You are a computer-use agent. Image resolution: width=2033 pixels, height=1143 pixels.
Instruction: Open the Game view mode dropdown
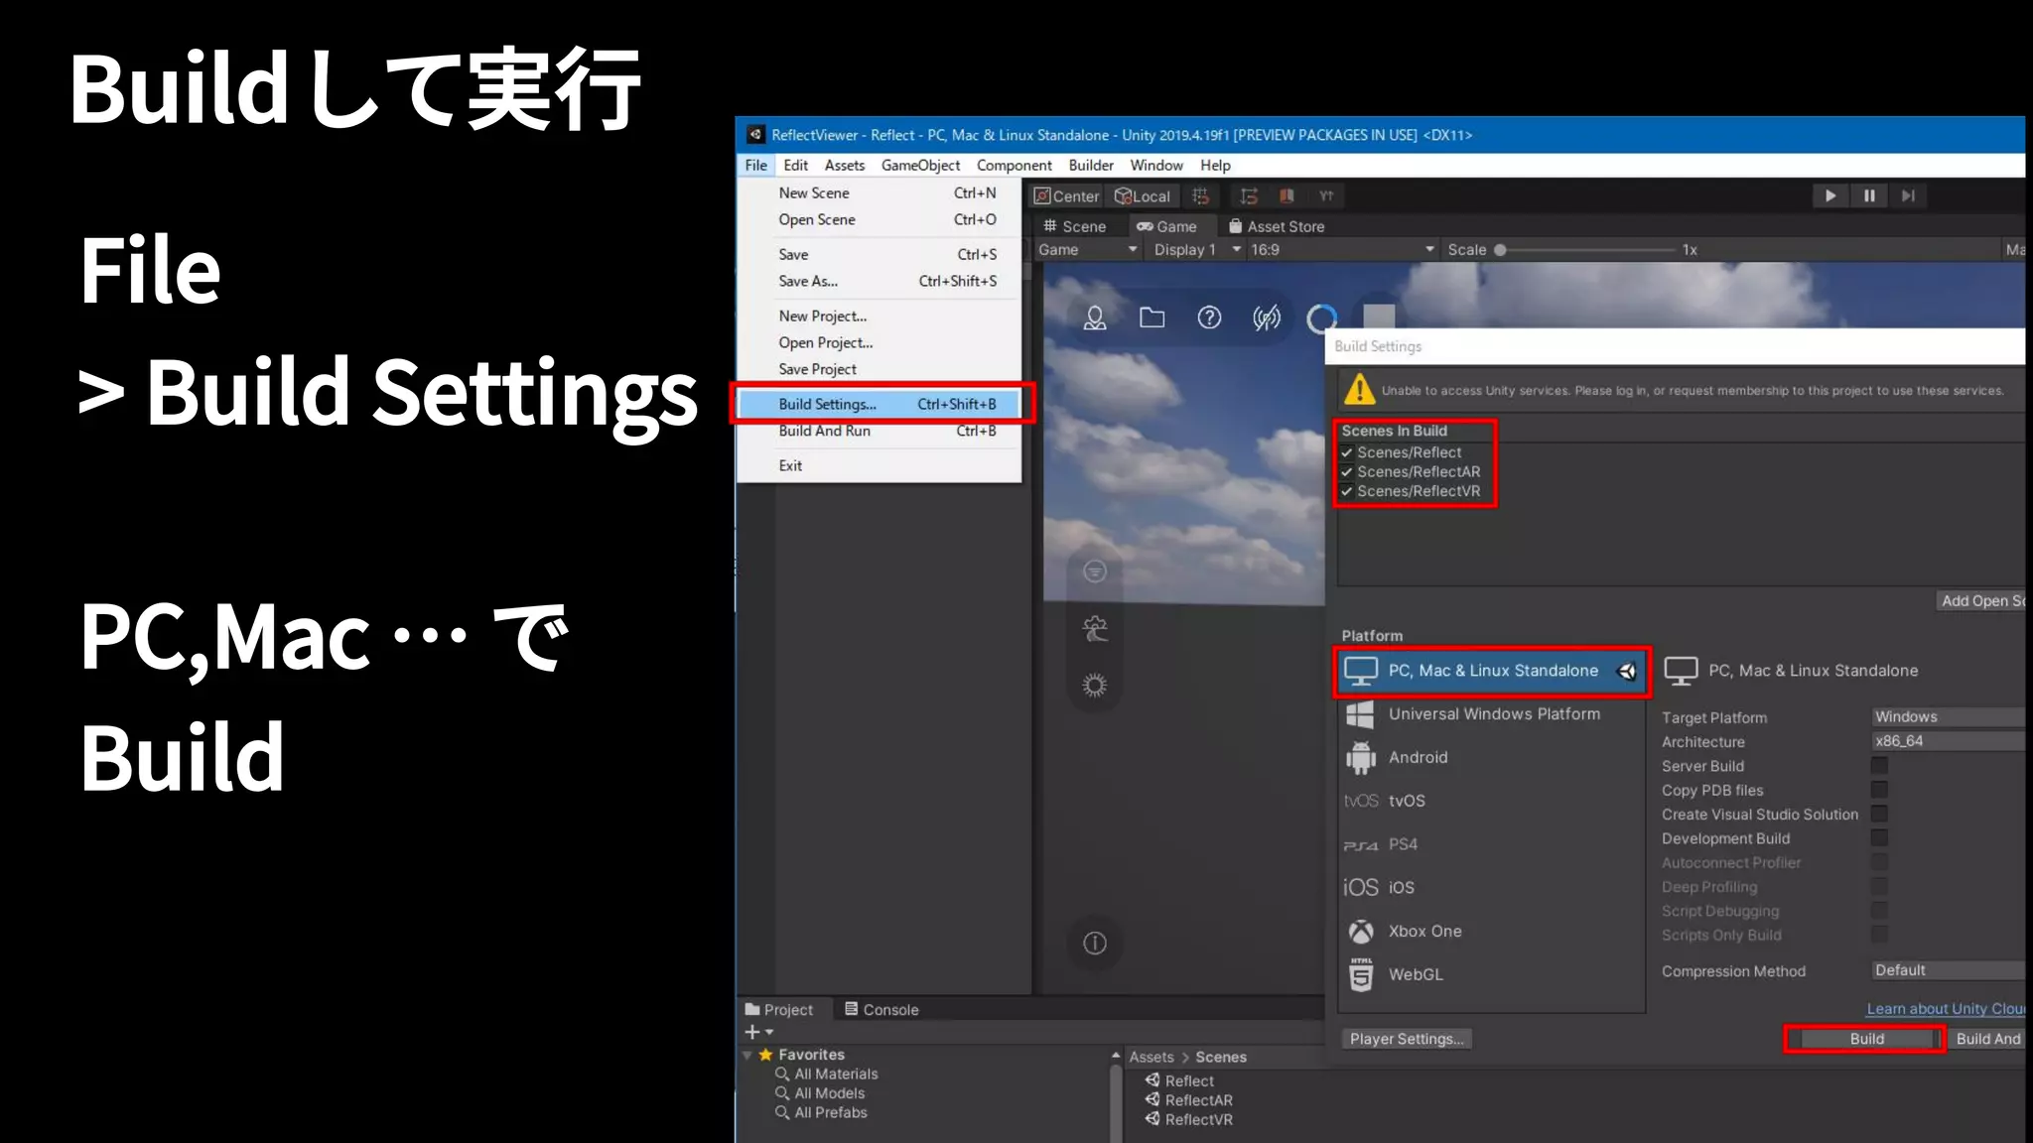pos(1087,250)
